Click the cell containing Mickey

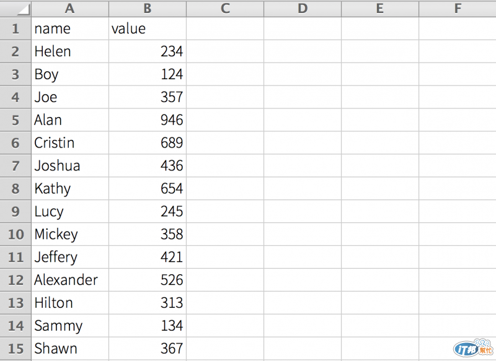tap(70, 234)
